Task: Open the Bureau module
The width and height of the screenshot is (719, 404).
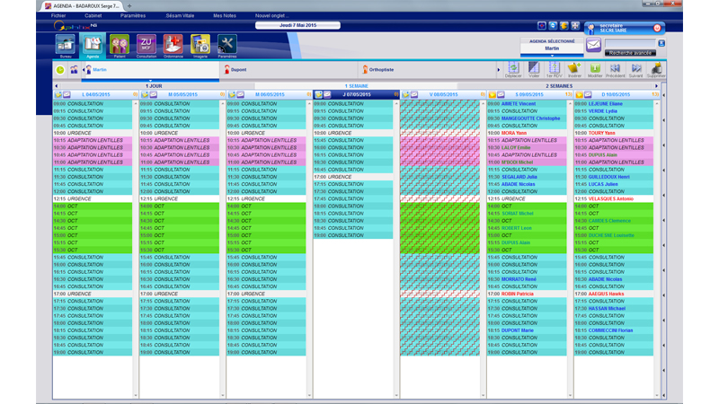Action: (x=66, y=45)
